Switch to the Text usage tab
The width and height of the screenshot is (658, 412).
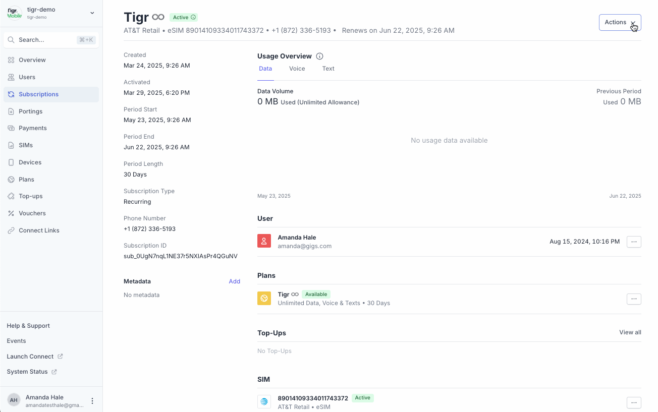click(328, 69)
